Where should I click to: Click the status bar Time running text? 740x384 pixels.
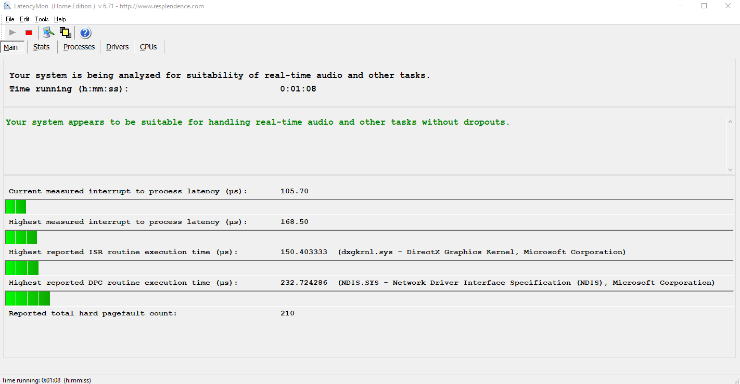click(47, 380)
